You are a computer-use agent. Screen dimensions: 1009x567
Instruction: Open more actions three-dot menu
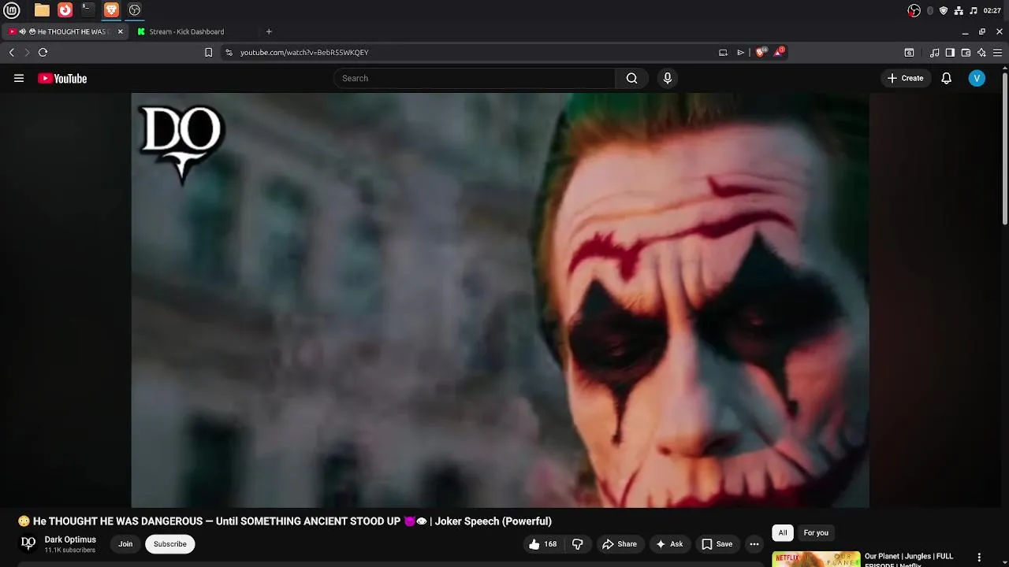tap(754, 544)
